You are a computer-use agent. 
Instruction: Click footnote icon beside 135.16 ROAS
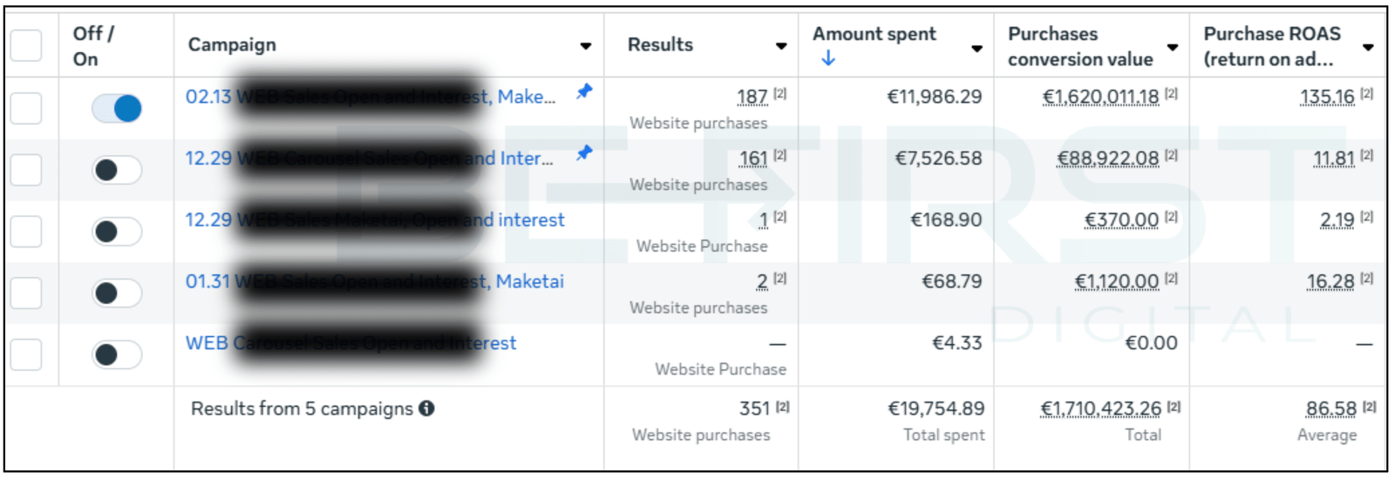coord(1367,93)
